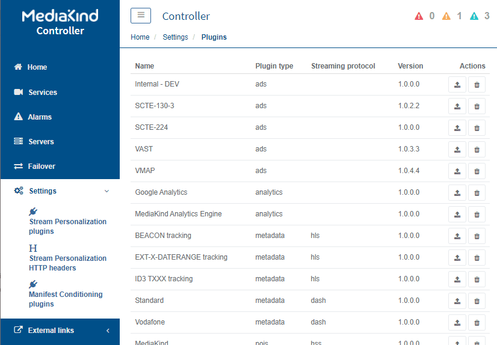Select the Google Analytics name cell

pyautogui.click(x=161, y=192)
